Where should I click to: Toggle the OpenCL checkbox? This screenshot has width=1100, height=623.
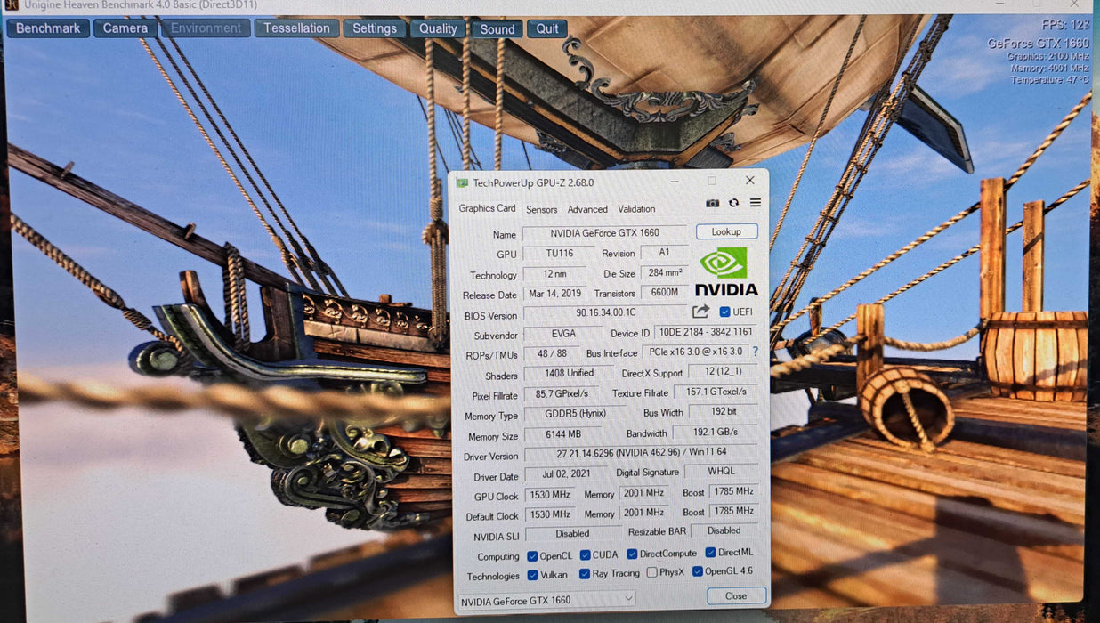point(532,555)
